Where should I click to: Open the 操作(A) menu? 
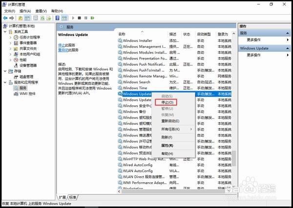(25, 11)
